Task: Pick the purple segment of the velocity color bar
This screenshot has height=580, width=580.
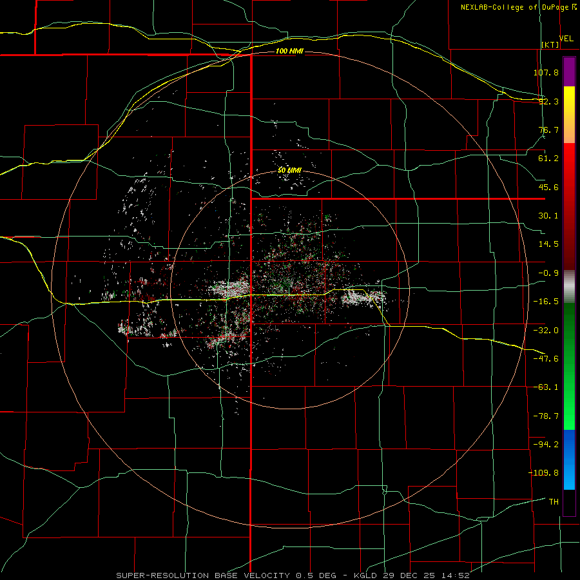Action: pyautogui.click(x=569, y=72)
